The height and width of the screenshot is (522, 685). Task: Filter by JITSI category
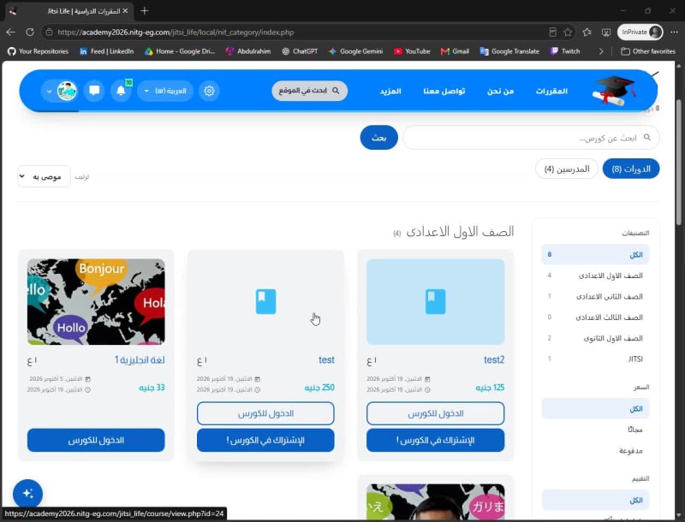click(x=595, y=359)
